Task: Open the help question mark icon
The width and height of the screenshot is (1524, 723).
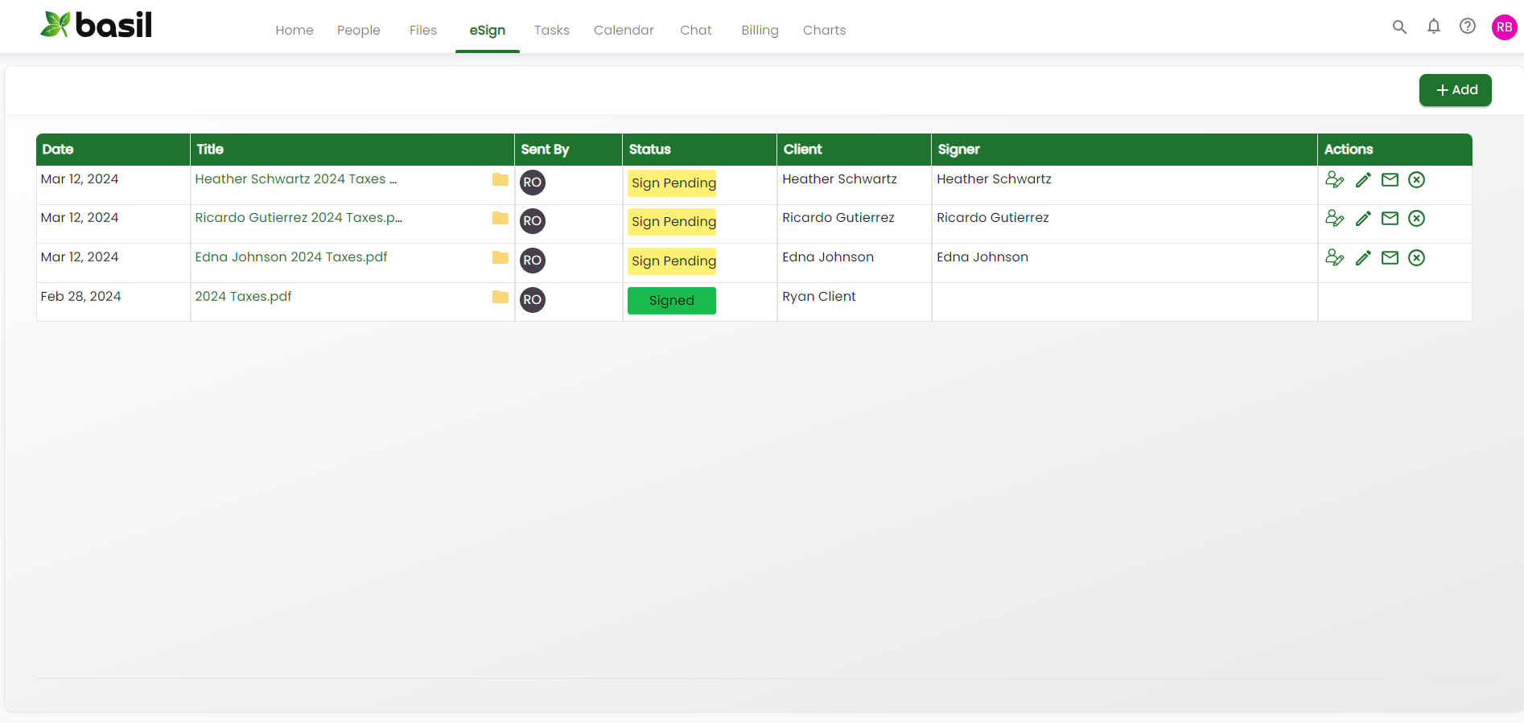Action: coord(1467,27)
